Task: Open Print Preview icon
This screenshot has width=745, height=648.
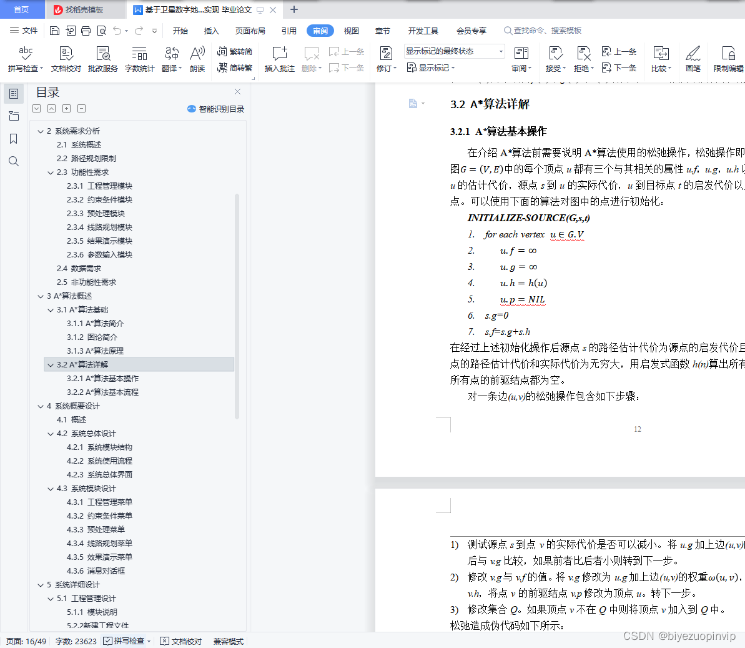Action: coord(102,31)
